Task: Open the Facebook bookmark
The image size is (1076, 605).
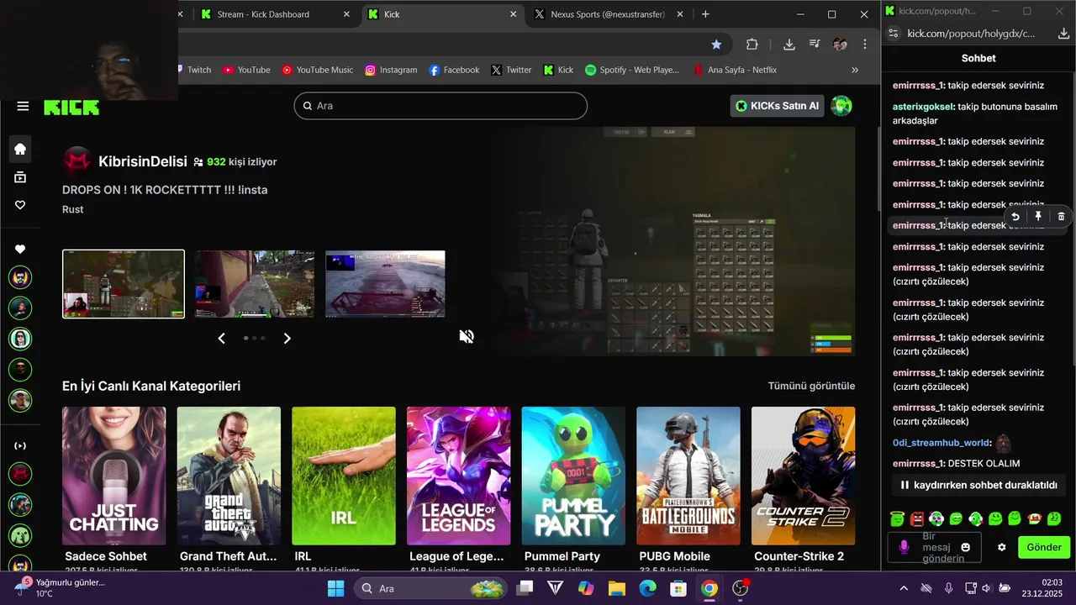Action: pos(454,70)
